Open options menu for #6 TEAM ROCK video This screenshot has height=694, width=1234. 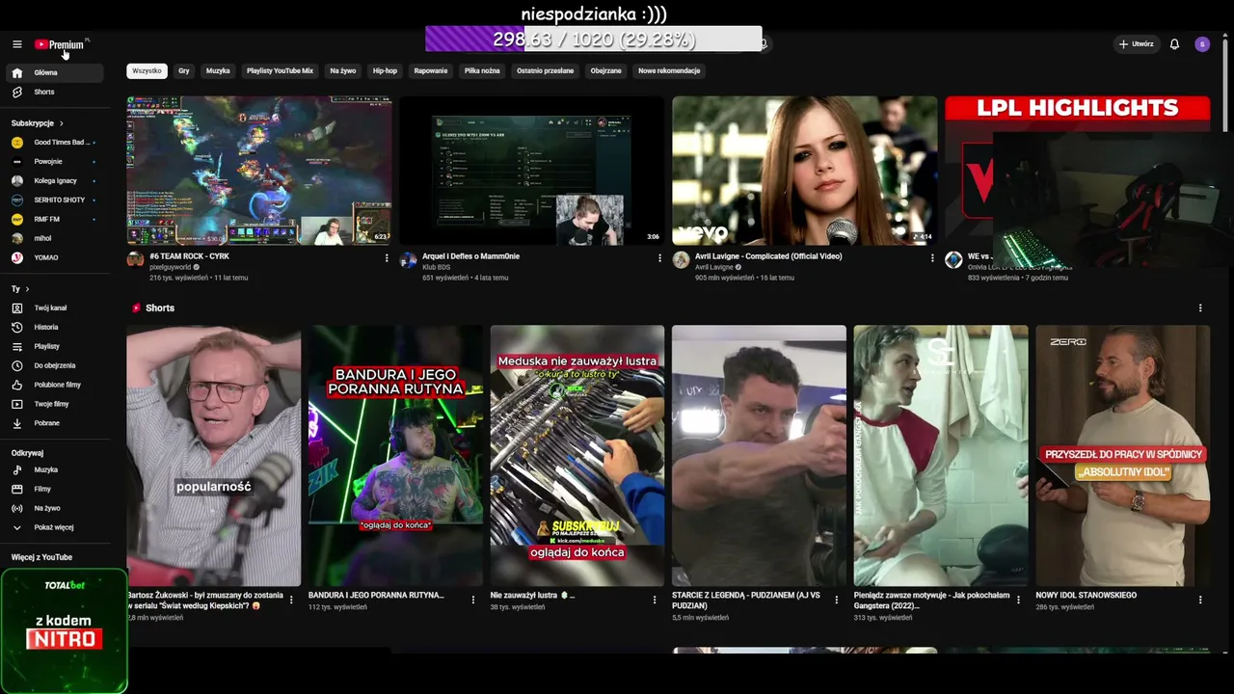pyautogui.click(x=387, y=258)
